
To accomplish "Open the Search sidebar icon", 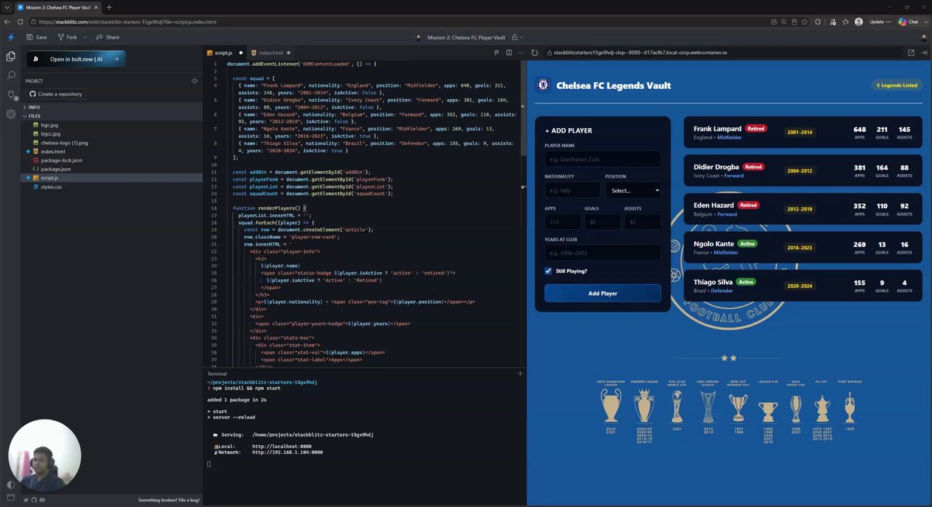I will pos(11,76).
